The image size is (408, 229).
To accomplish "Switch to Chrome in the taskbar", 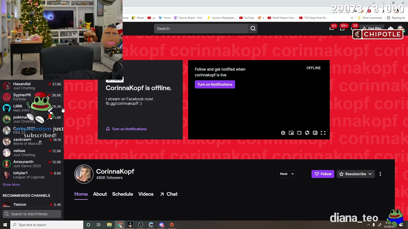I will pyautogui.click(x=120, y=225).
